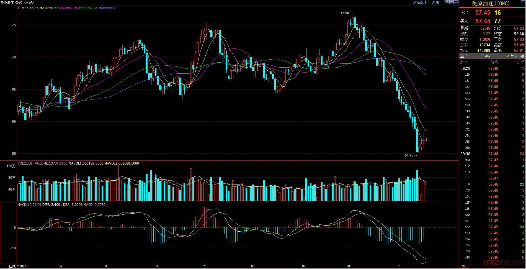Click the 笔 tab at bottom right

click(x=464, y=266)
